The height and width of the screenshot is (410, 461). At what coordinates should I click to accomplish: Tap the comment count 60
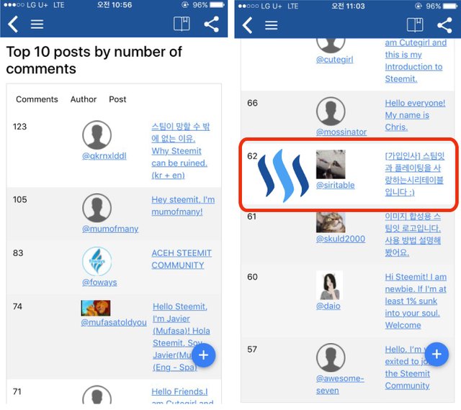coord(252,277)
